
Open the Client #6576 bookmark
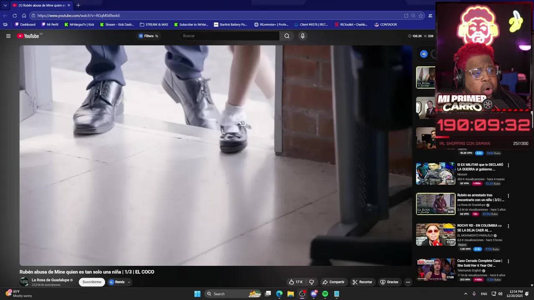[311, 25]
